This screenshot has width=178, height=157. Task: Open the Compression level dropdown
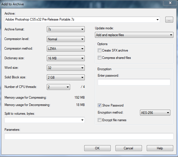[66, 39]
